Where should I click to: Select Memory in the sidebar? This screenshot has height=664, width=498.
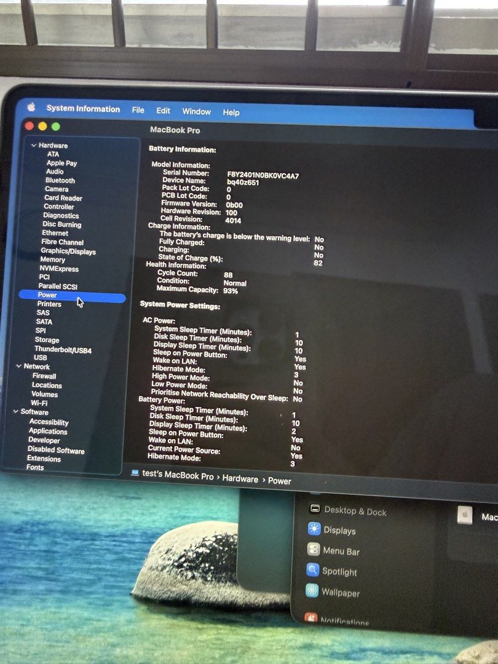52,259
